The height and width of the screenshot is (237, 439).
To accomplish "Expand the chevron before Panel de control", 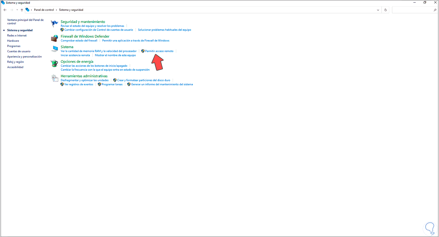I will [32, 10].
